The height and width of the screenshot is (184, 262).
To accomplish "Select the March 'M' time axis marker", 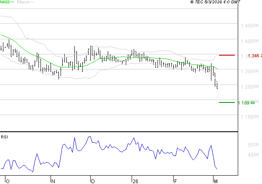I will point(216,181).
